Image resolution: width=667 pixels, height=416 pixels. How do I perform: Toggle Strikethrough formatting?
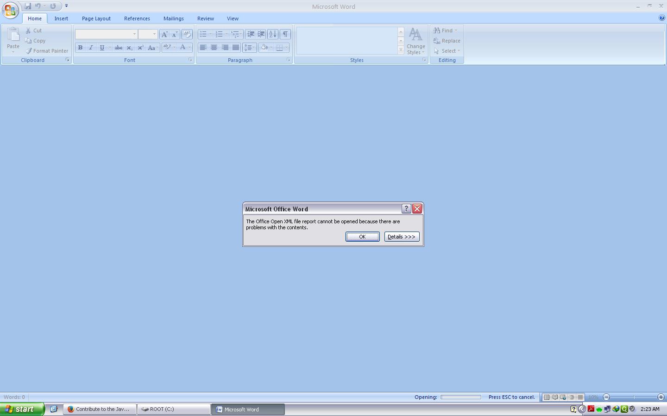[119, 48]
